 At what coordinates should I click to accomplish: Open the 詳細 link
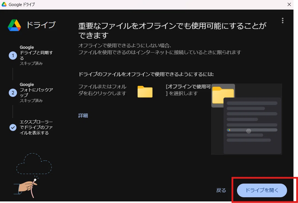(x=83, y=115)
